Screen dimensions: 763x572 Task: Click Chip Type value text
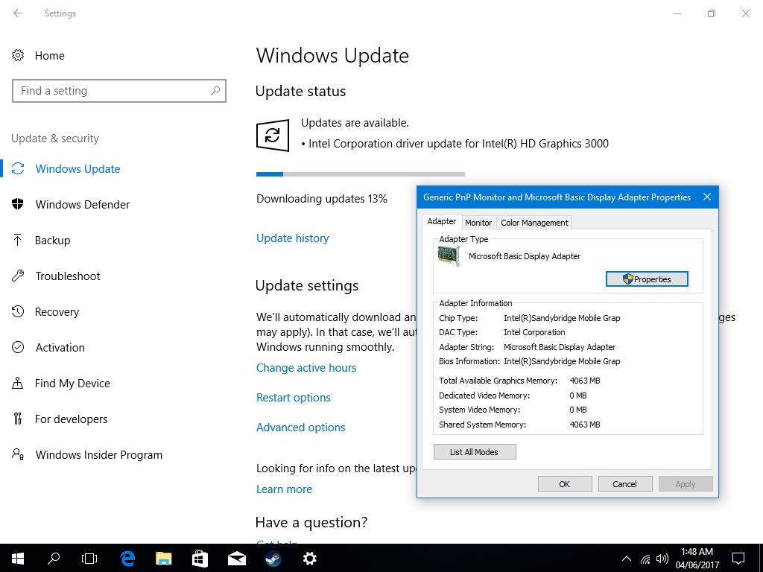click(562, 318)
